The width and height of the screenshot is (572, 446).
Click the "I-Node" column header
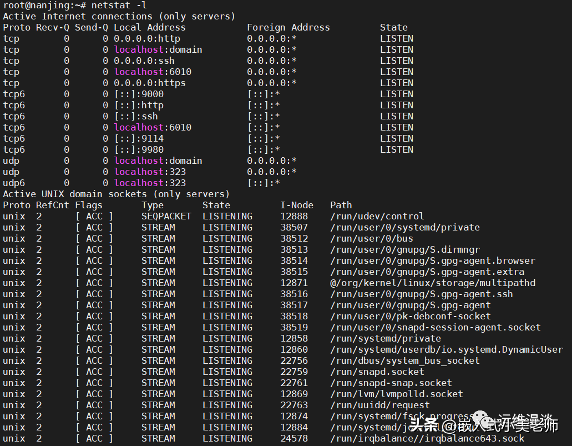296,205
